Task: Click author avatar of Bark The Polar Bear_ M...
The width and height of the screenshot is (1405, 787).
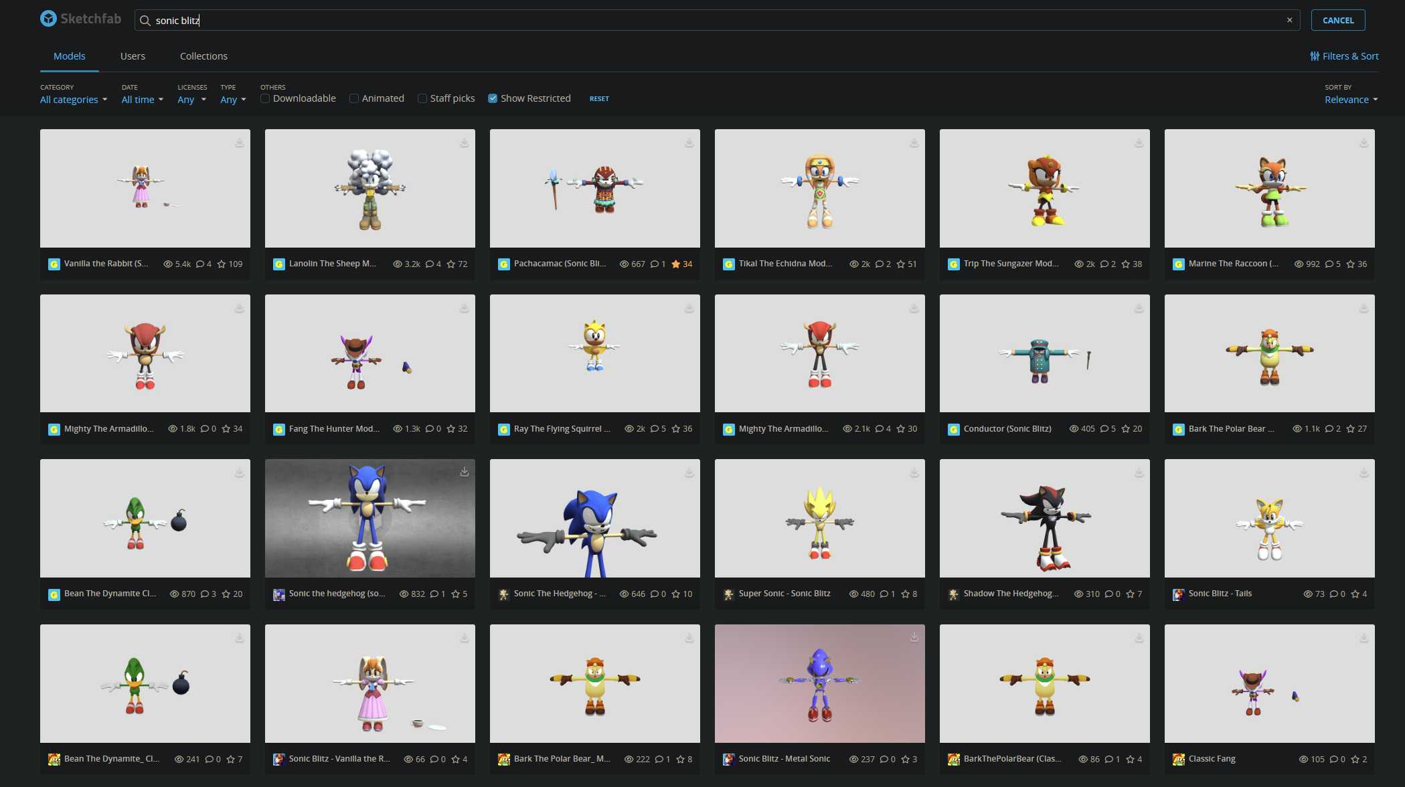Action: pos(504,760)
